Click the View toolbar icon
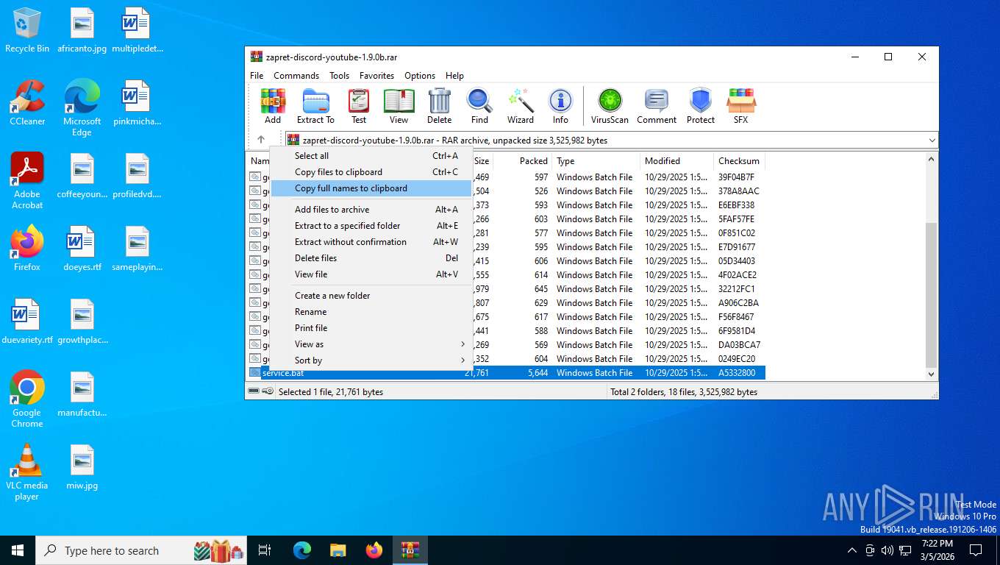 click(399, 106)
